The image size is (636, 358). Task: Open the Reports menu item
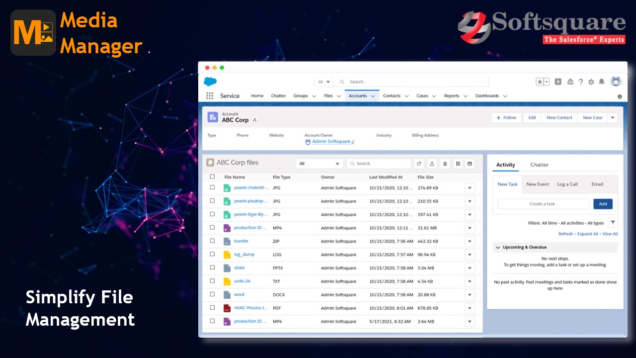[x=452, y=95]
